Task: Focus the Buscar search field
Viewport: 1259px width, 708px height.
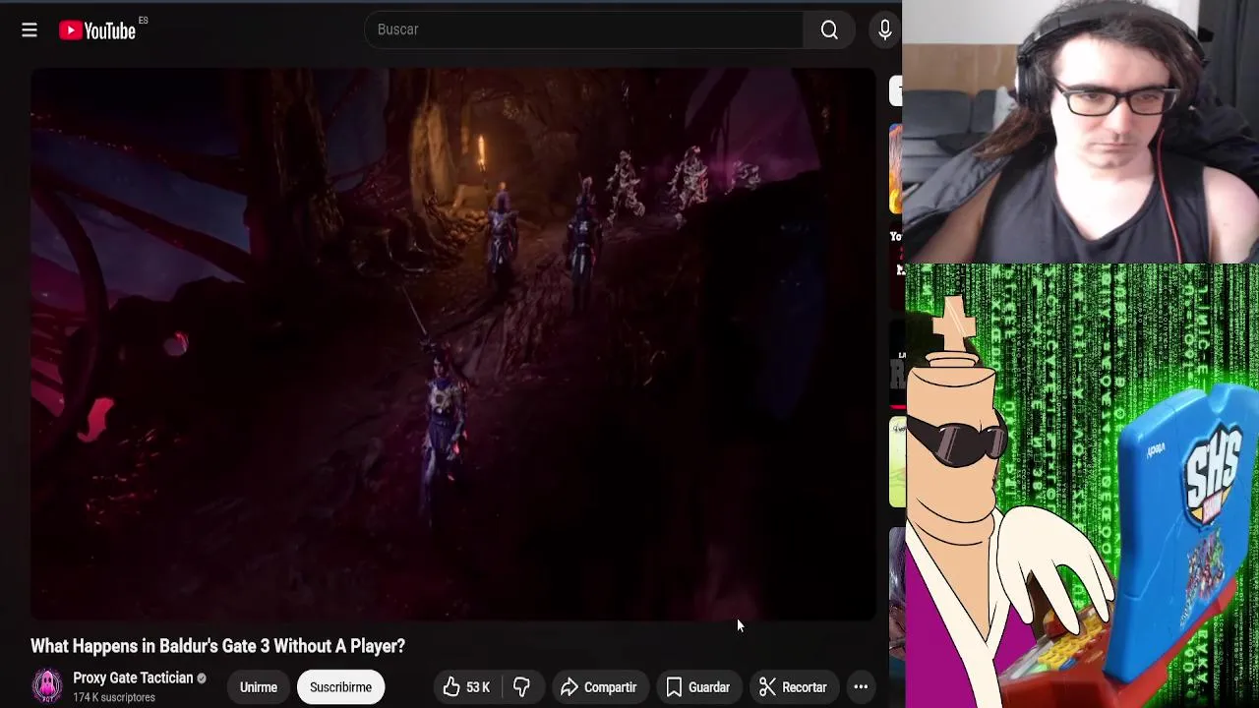Action: [584, 29]
